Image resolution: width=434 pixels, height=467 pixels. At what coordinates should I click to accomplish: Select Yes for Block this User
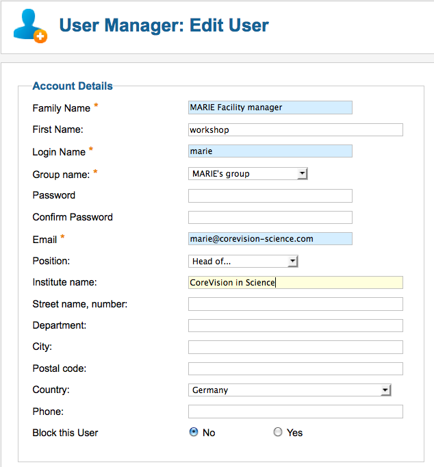pyautogui.click(x=278, y=431)
